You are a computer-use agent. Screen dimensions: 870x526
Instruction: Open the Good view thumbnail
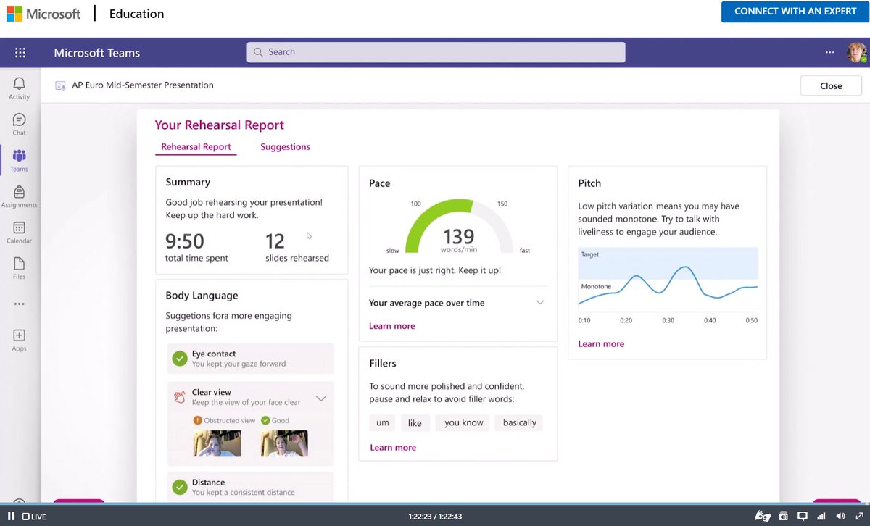284,443
